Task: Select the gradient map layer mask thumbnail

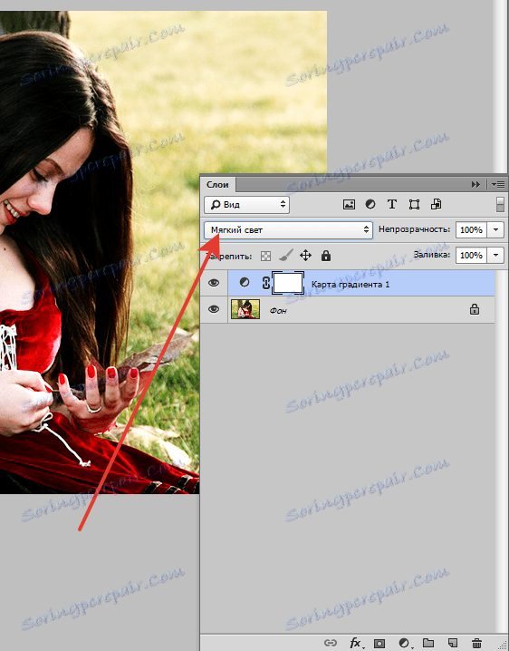Action: (x=288, y=283)
